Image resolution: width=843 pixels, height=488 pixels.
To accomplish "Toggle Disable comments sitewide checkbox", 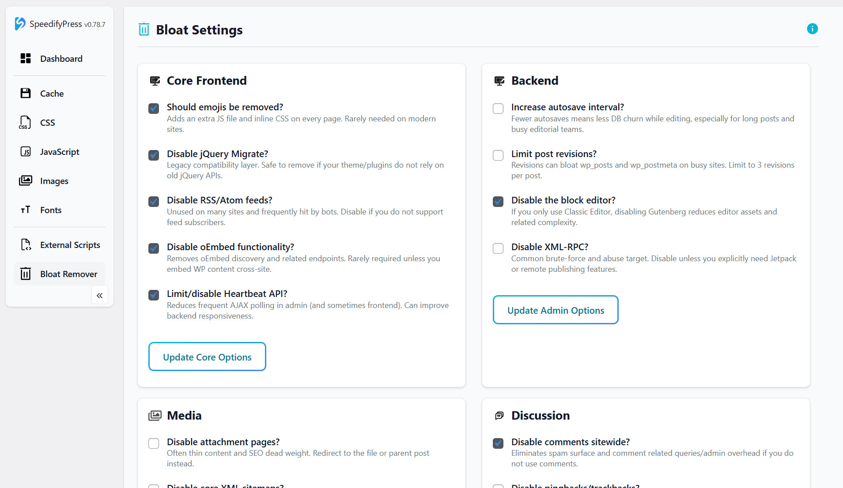I will pos(498,443).
